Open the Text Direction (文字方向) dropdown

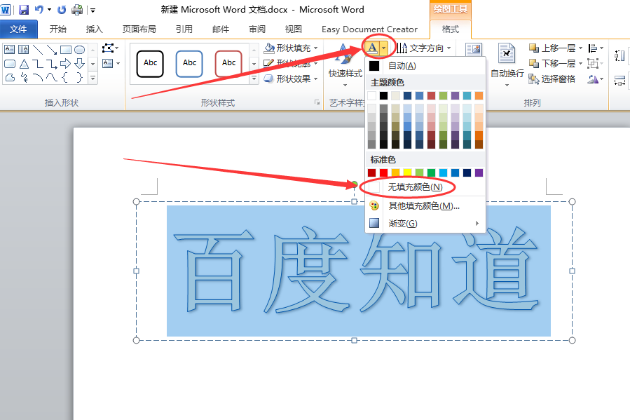click(x=424, y=48)
